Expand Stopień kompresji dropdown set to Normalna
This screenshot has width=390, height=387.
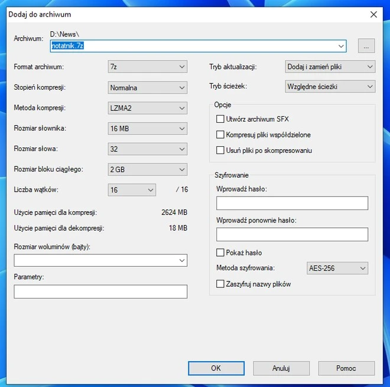[x=148, y=88]
